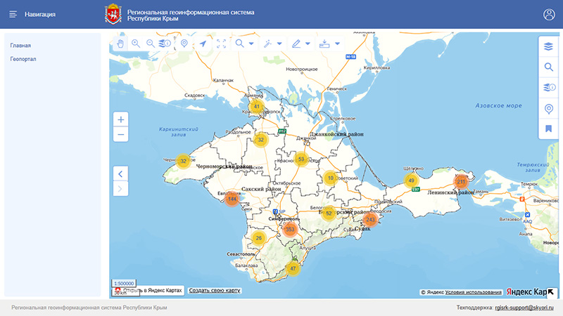The image size is (563, 316).
Task: Zoom in with the plus button
Action: (120, 119)
